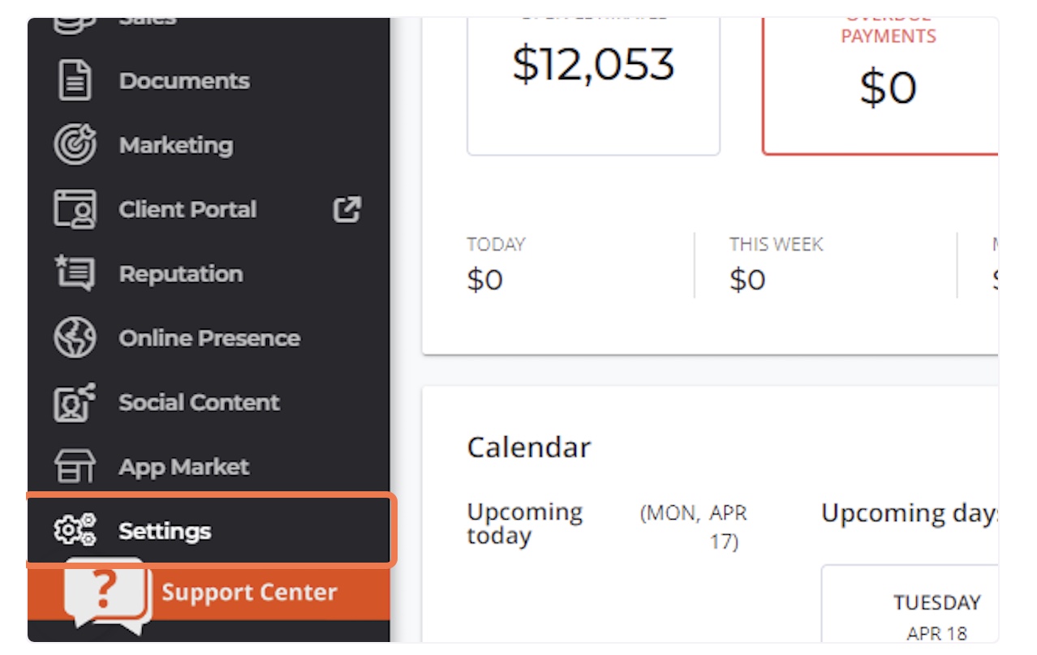Click the App Market storefront icon
The width and height of the screenshot is (1037, 655).
pos(75,466)
